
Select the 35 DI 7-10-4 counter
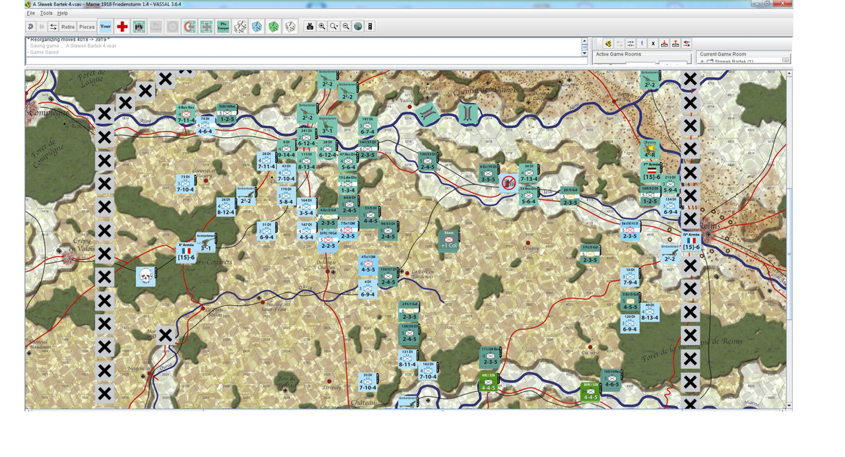[368, 382]
